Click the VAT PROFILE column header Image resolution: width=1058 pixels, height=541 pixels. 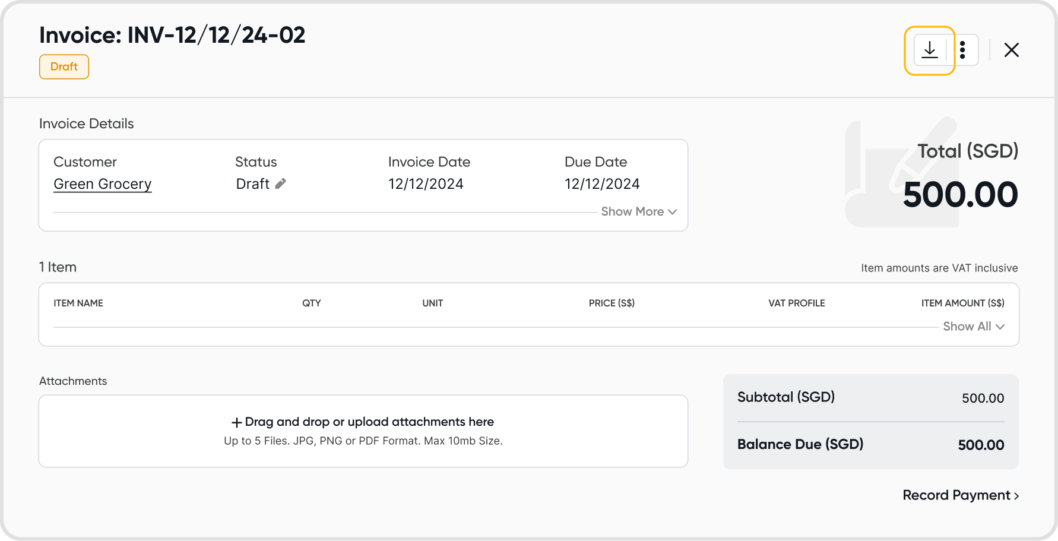click(x=796, y=303)
